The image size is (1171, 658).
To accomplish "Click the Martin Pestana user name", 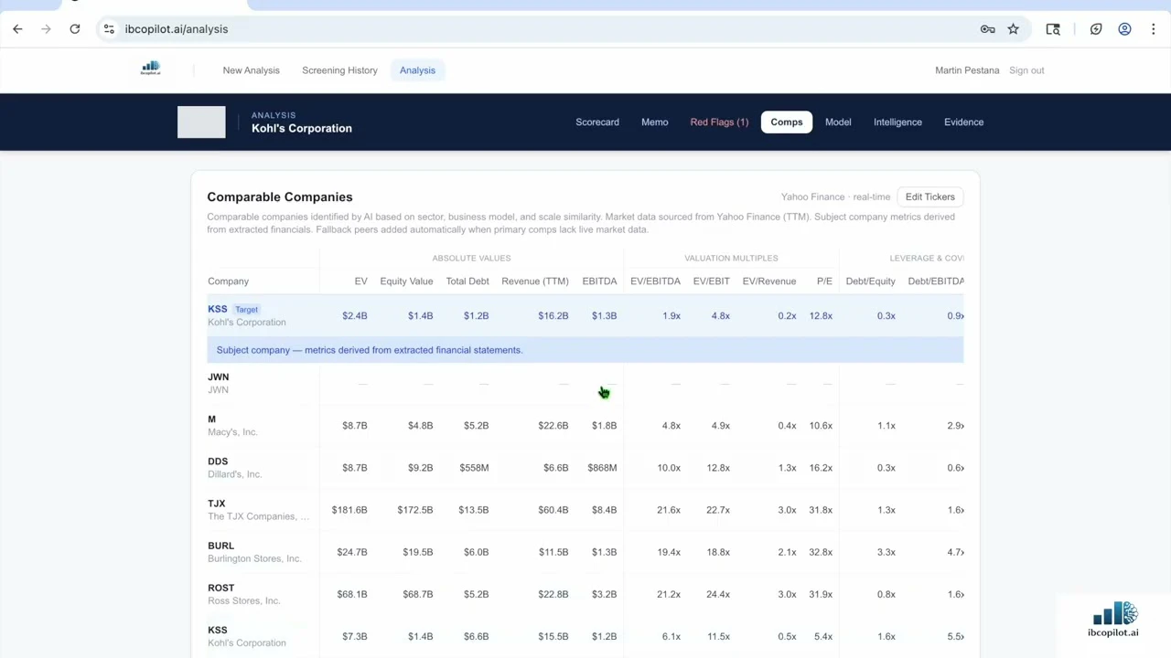I will point(967,70).
